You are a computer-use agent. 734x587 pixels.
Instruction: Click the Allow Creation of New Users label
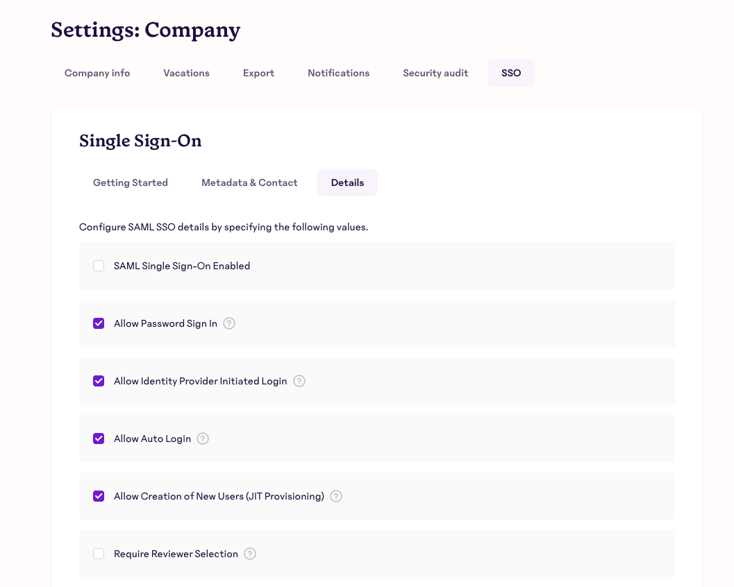click(x=219, y=496)
